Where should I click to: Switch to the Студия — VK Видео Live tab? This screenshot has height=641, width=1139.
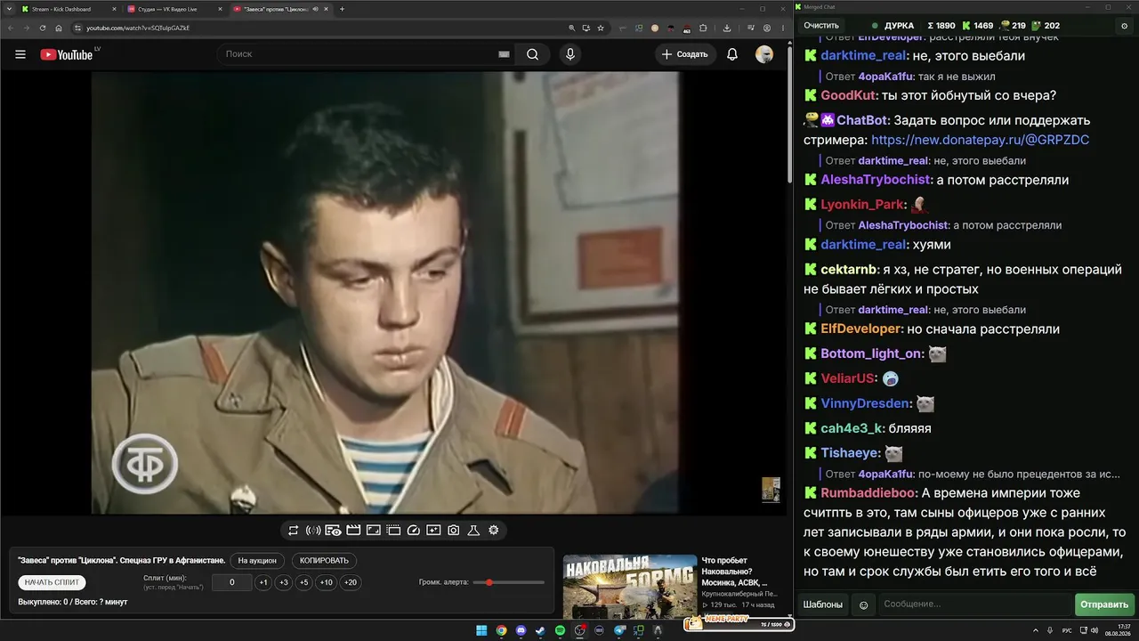(x=174, y=9)
